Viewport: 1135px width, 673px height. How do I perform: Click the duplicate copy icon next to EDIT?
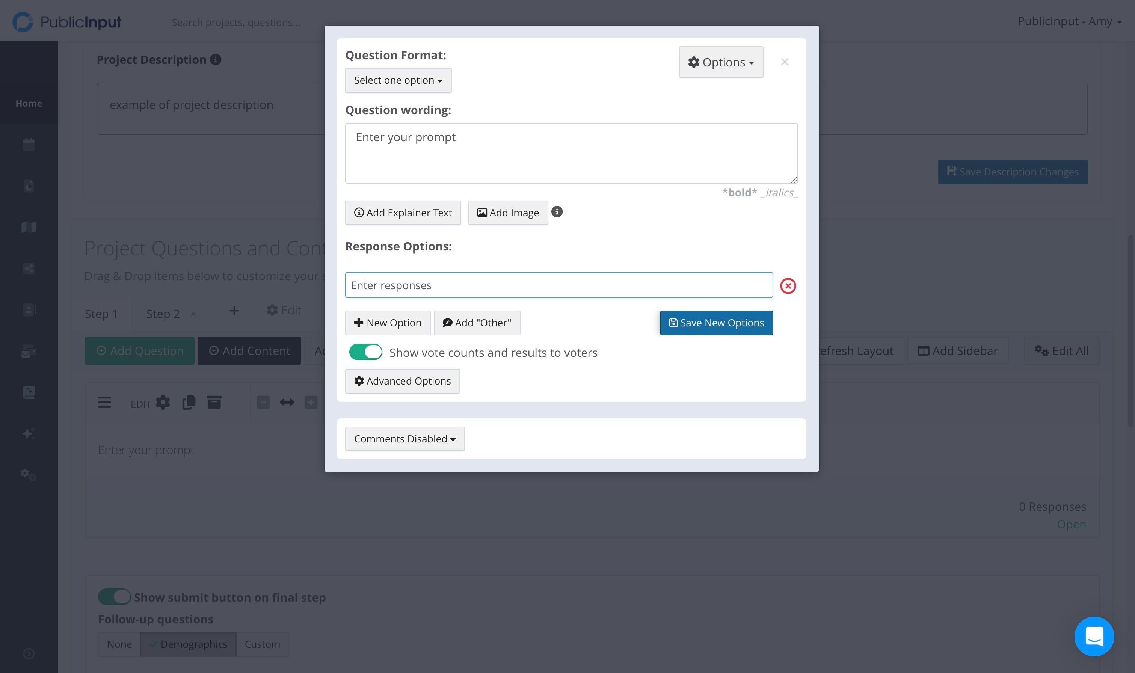[x=189, y=402]
